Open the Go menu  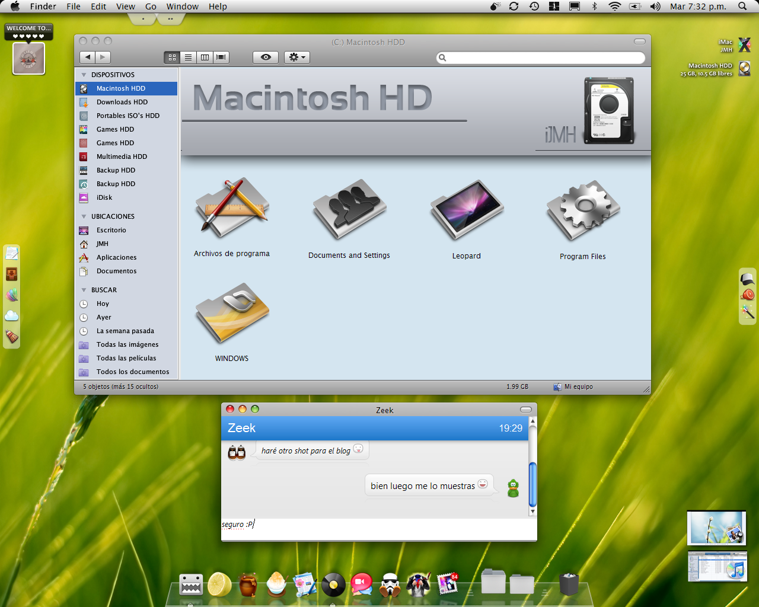click(x=151, y=7)
